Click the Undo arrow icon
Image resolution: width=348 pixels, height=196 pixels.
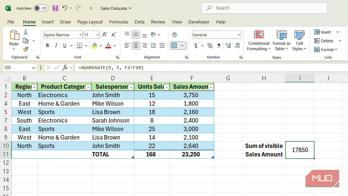[x=65, y=8]
